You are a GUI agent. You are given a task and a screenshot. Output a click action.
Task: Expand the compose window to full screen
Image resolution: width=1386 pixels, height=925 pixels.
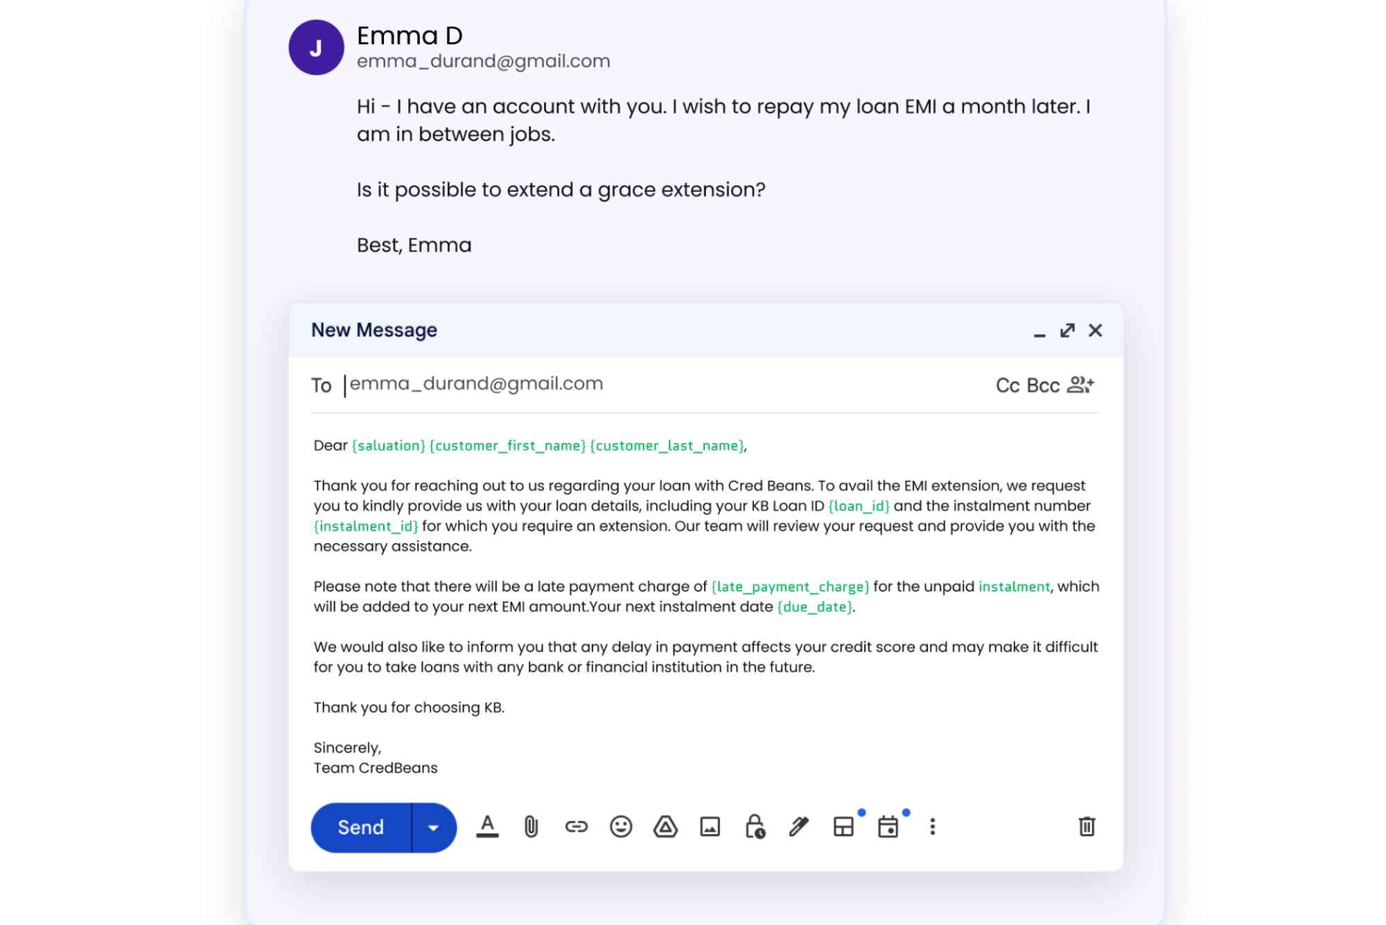click(1068, 331)
